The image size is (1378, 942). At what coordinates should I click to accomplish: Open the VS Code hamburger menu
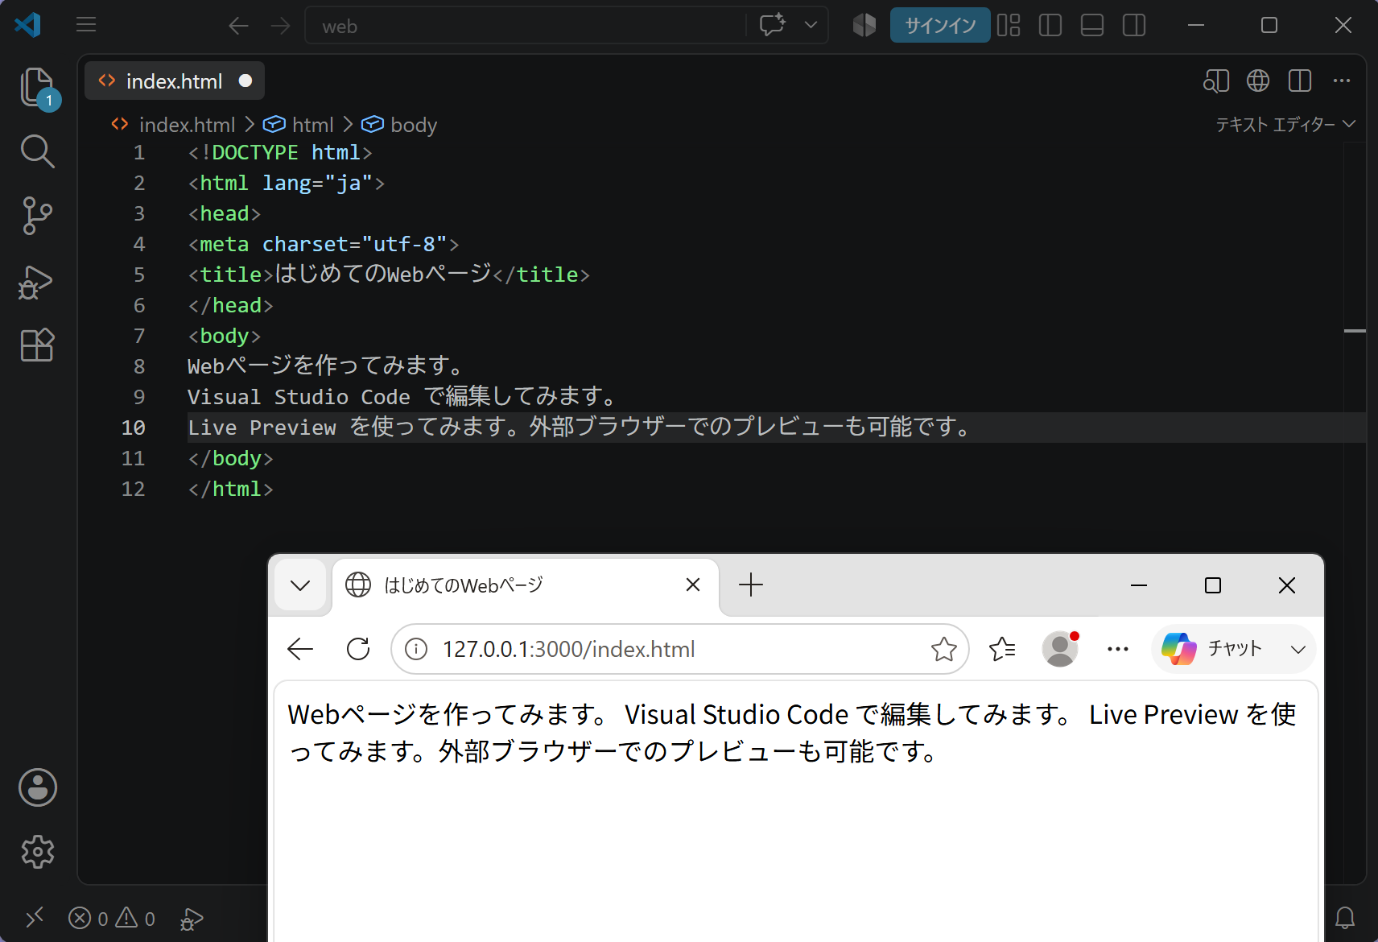pos(86,25)
